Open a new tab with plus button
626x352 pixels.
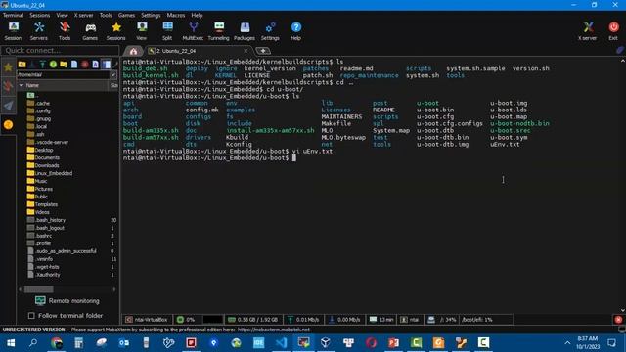263,51
